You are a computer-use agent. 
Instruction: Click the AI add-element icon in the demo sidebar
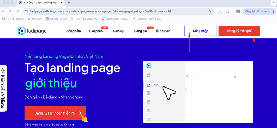click(149, 85)
